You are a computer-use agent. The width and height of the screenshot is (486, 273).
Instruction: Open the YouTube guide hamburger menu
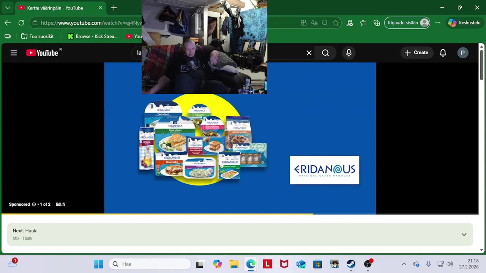pos(14,53)
